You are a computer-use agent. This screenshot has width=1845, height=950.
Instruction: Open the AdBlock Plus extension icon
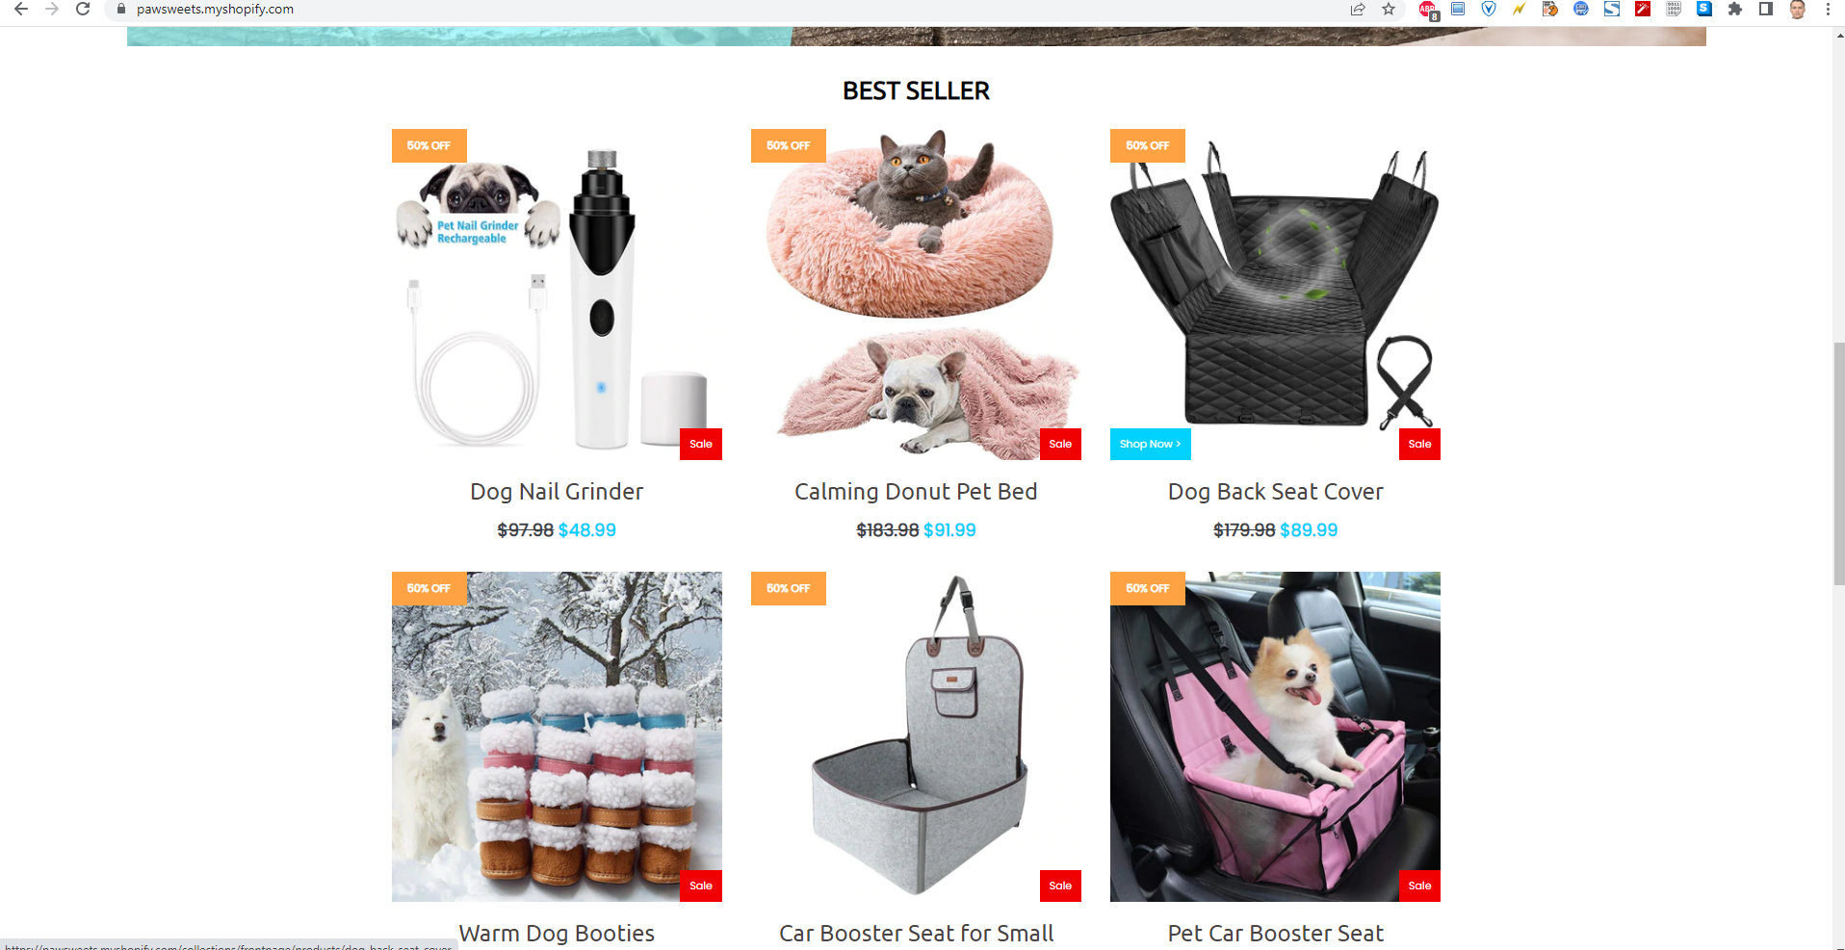click(1427, 9)
